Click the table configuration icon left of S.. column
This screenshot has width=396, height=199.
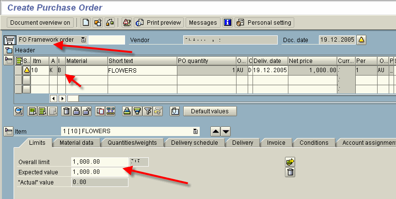pyautogui.click(x=19, y=61)
